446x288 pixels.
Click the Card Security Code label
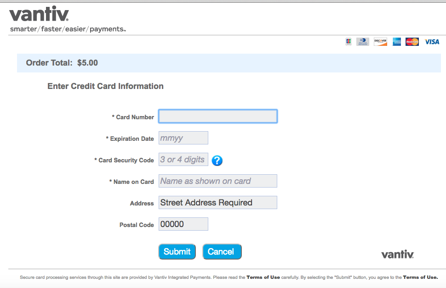point(124,161)
